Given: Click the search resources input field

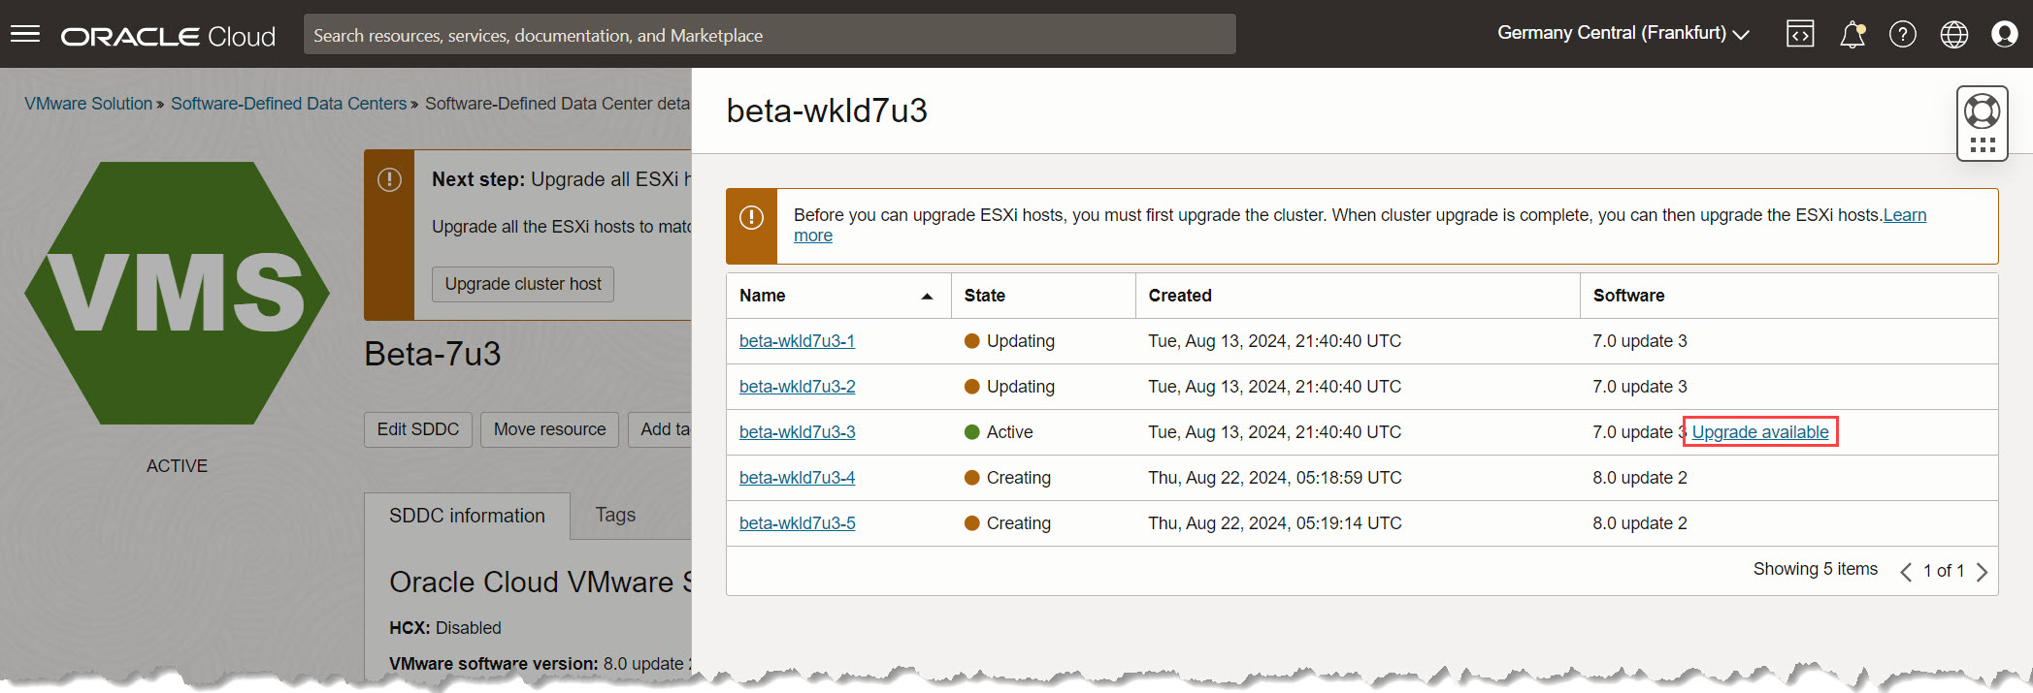Looking at the screenshot, I should (x=770, y=35).
